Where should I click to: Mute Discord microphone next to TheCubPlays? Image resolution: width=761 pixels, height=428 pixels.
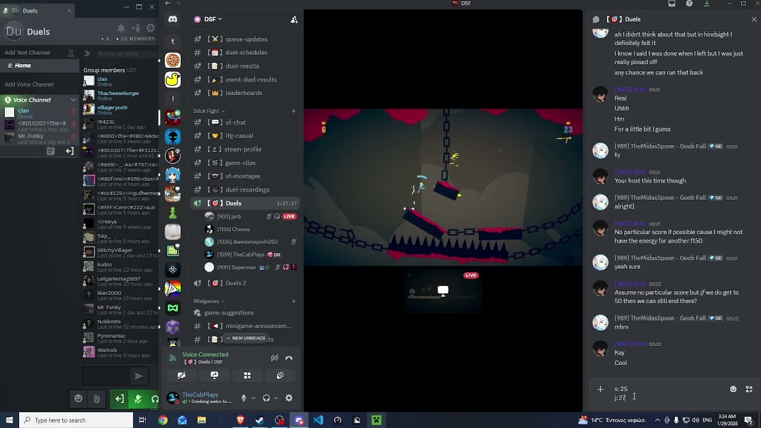pos(243,398)
